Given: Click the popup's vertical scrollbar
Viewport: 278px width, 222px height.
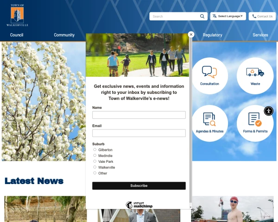Looking at the screenshot, I should (x=190, y=119).
